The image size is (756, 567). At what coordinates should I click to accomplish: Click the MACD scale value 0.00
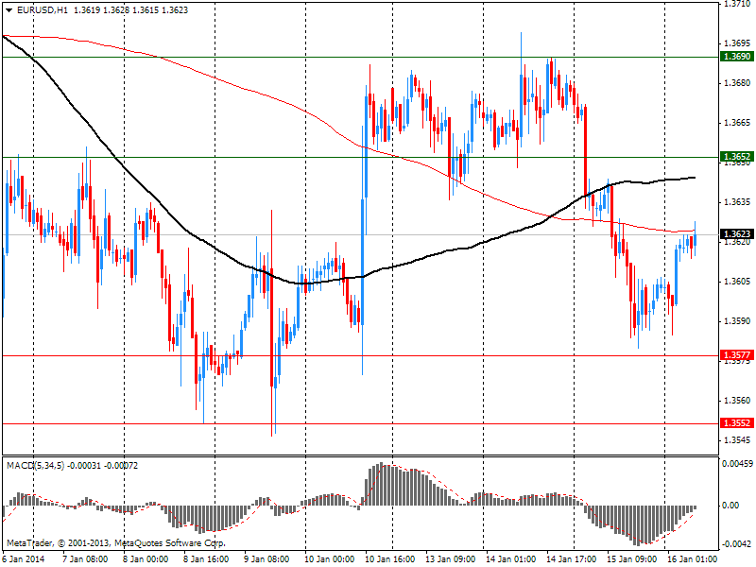tap(730, 506)
